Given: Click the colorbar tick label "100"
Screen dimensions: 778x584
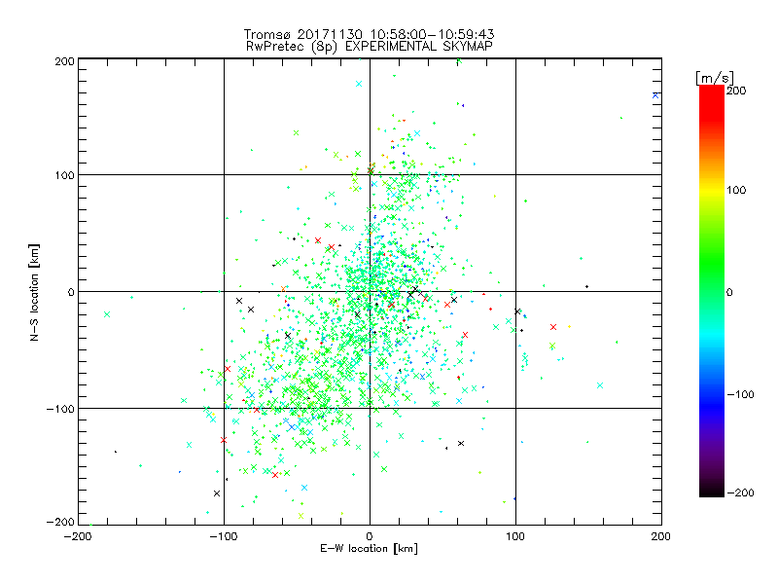Looking at the screenshot, I should pyautogui.click(x=736, y=190).
